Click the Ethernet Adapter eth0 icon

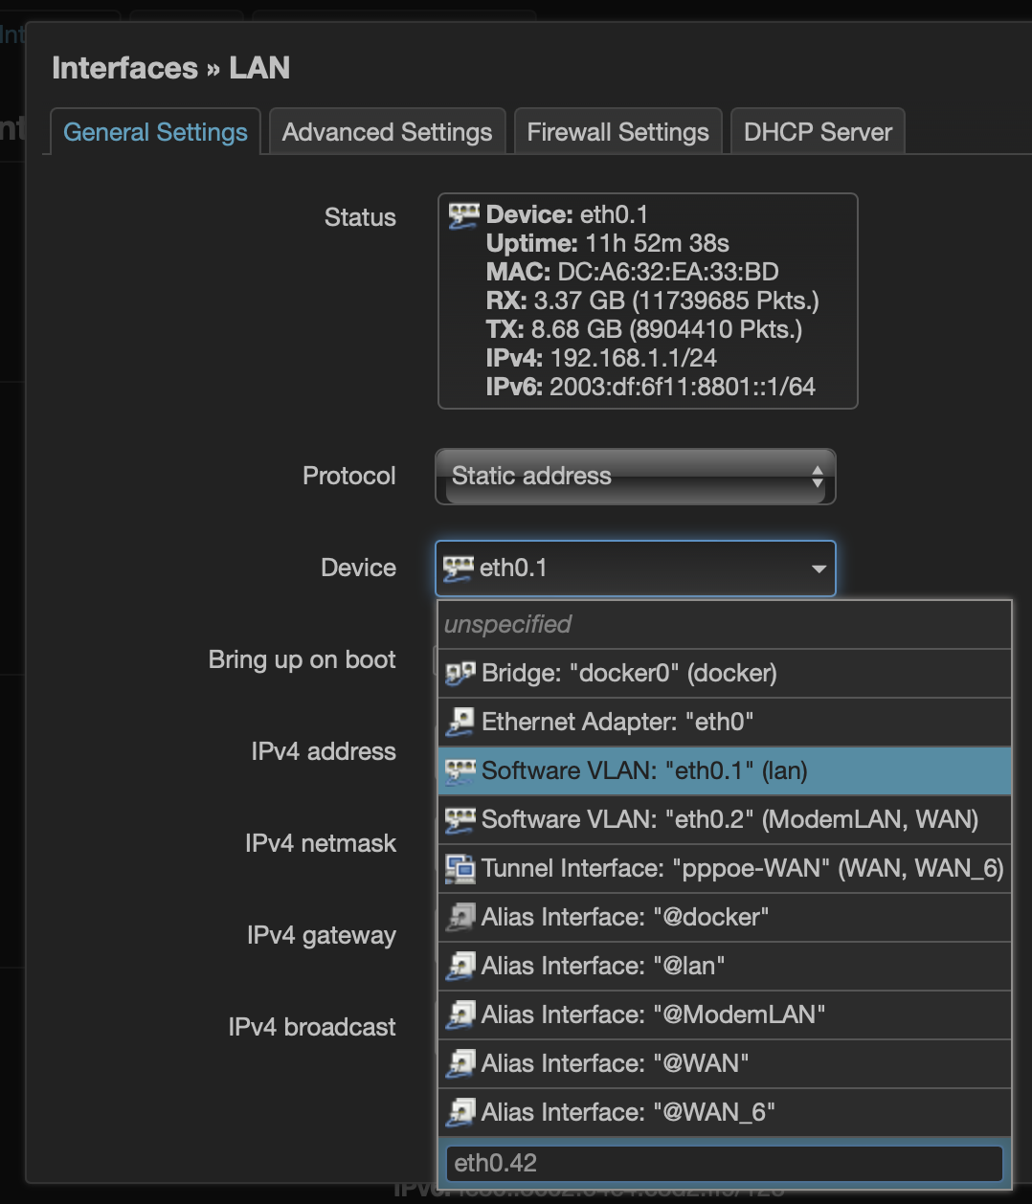pyautogui.click(x=460, y=722)
